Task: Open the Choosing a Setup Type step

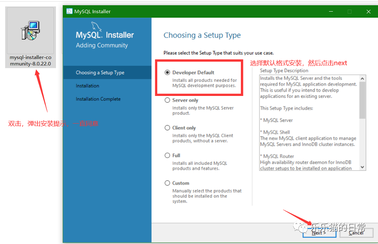Action: (107, 72)
